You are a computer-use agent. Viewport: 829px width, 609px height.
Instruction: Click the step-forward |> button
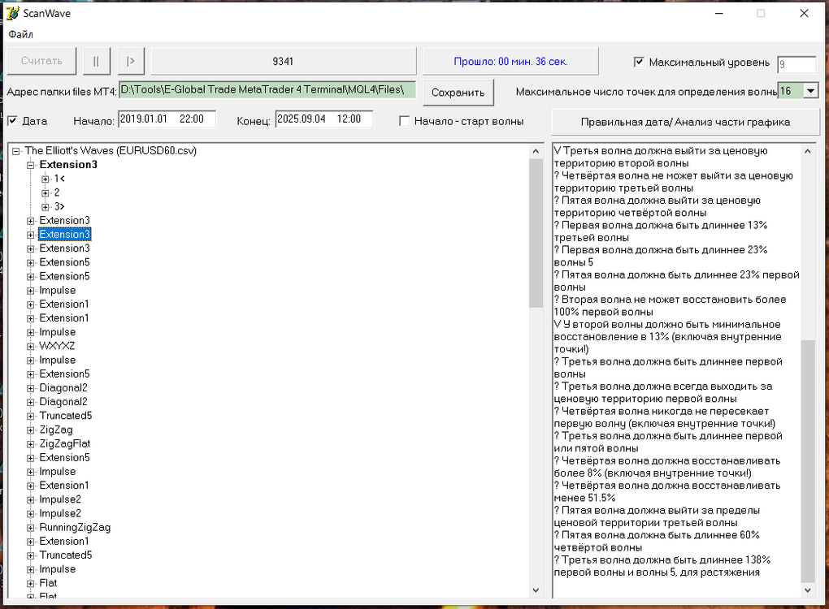coord(131,61)
